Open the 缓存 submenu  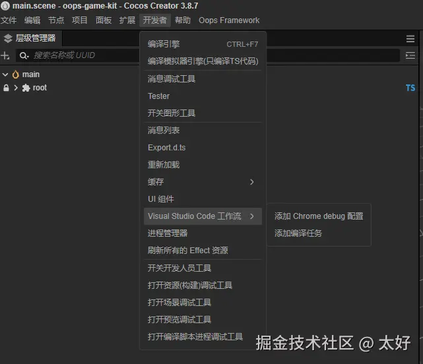pyautogui.click(x=203, y=182)
